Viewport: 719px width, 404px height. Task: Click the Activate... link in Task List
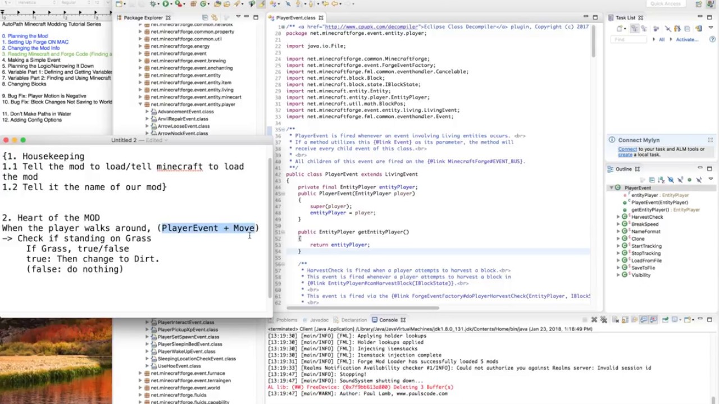pyautogui.click(x=687, y=39)
